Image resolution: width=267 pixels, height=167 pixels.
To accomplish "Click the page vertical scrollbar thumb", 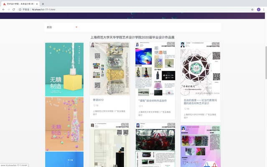I will (x=266, y=62).
